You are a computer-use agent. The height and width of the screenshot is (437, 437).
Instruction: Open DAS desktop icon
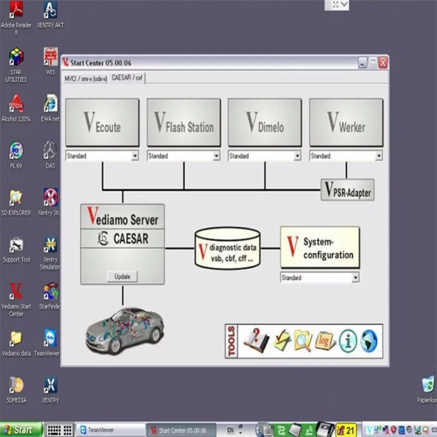[50, 155]
